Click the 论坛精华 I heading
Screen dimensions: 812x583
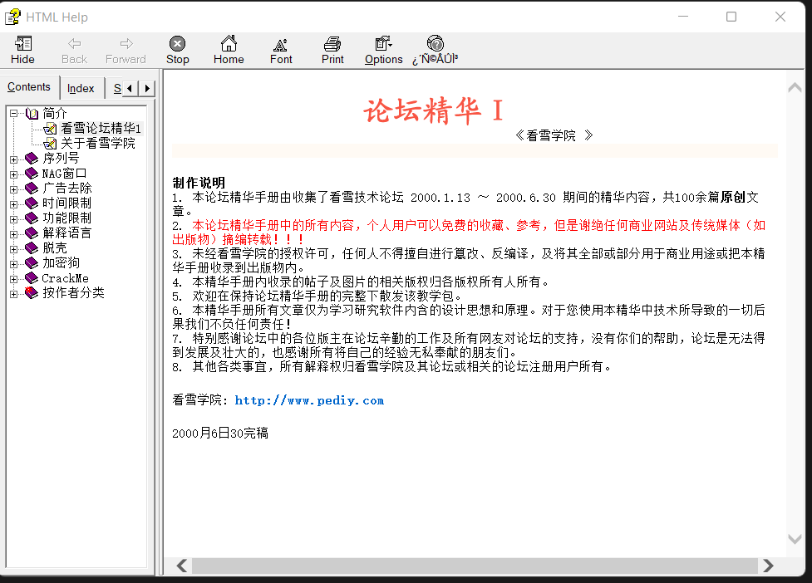click(x=434, y=110)
